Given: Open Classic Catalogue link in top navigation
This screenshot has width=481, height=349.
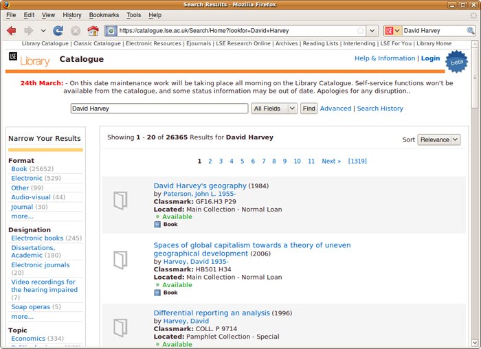Looking at the screenshot, I should pyautogui.click(x=98, y=43).
